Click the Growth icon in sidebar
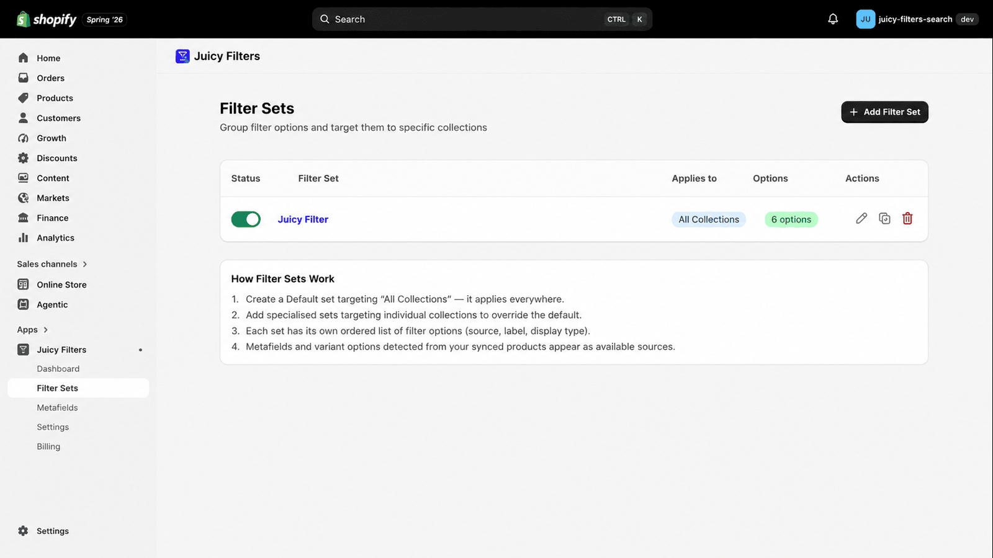The image size is (993, 558). coord(24,138)
